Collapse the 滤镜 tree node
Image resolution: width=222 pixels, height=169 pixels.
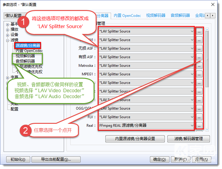coord(8,40)
